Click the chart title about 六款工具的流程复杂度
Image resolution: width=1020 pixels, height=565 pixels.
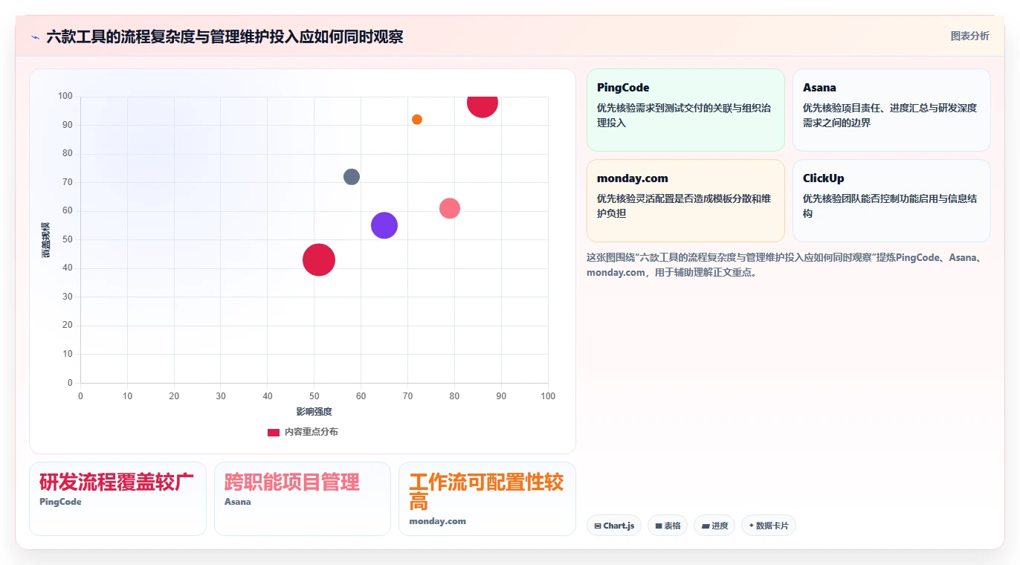tap(225, 36)
